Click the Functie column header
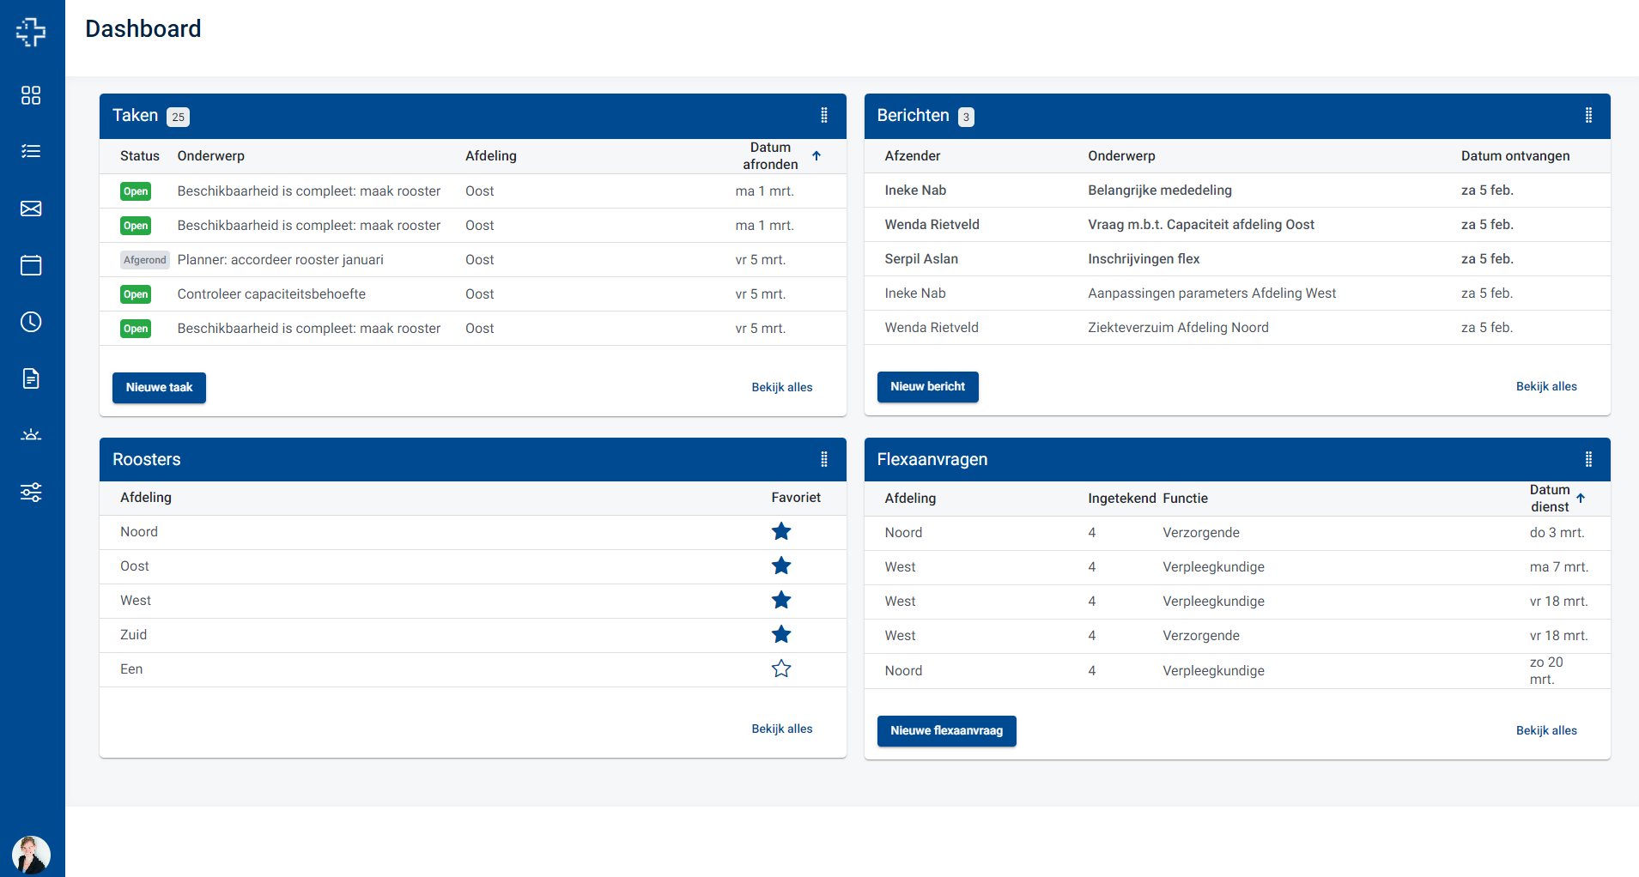Image resolution: width=1639 pixels, height=877 pixels. 1186,499
